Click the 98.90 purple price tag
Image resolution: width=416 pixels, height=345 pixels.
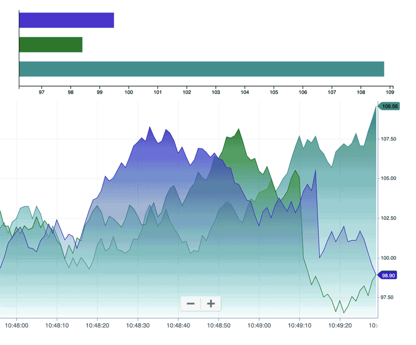388,275
